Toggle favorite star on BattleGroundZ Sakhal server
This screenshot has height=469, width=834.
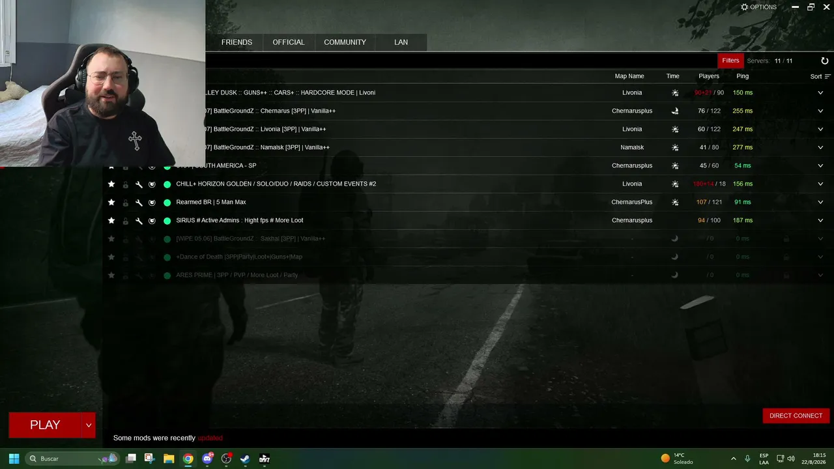point(111,239)
